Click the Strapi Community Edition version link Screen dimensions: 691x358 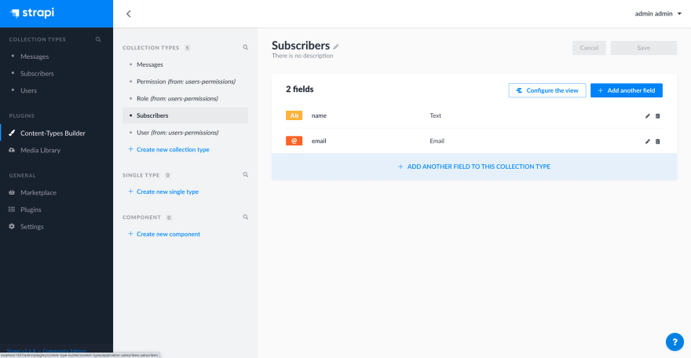tap(46, 351)
